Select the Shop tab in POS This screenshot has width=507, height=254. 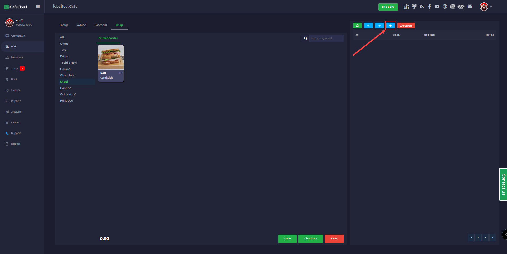[x=119, y=25]
